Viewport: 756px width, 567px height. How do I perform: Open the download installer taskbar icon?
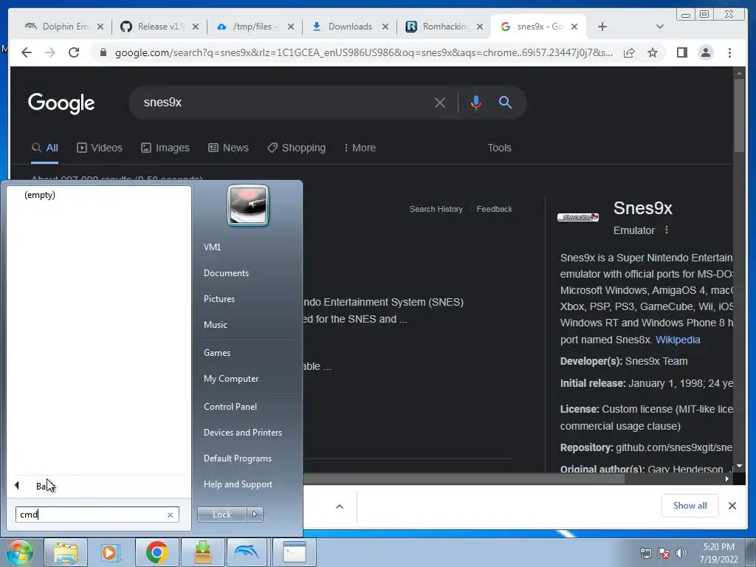202,552
